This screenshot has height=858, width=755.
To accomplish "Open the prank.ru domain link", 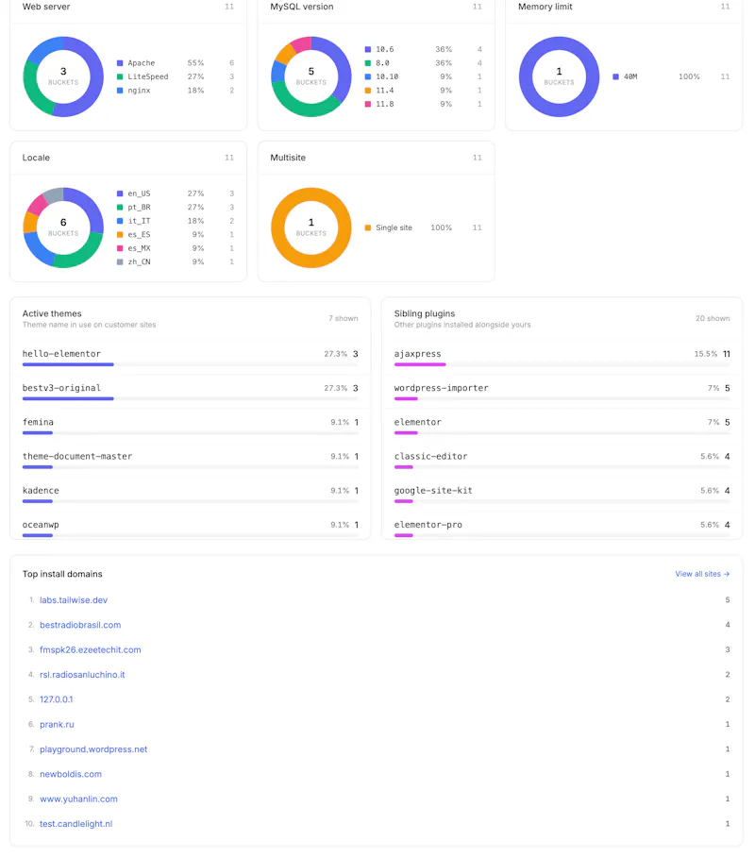I will pos(57,725).
